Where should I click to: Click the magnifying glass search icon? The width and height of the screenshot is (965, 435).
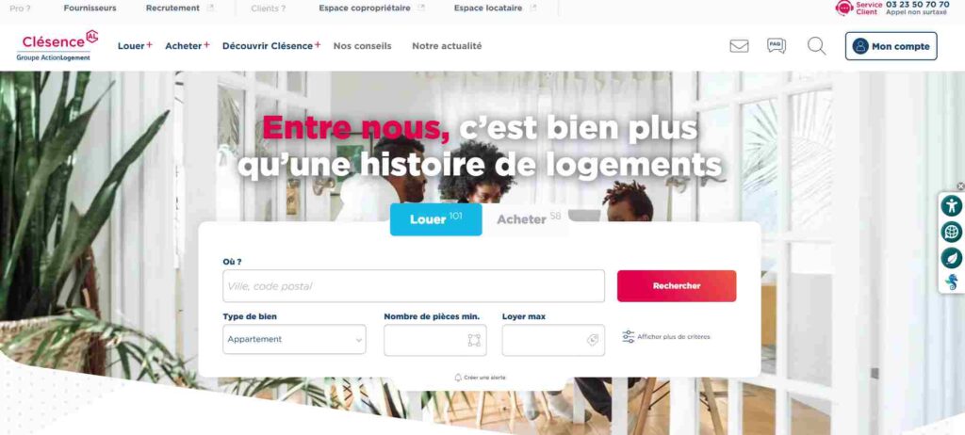coord(816,46)
